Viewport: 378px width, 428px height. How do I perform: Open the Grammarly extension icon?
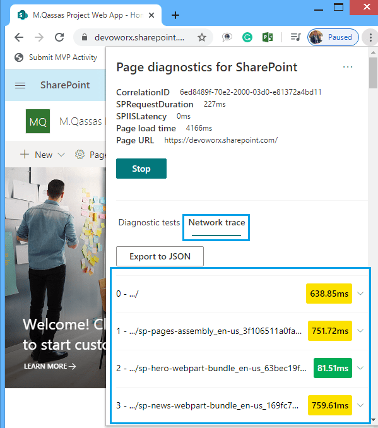(247, 37)
